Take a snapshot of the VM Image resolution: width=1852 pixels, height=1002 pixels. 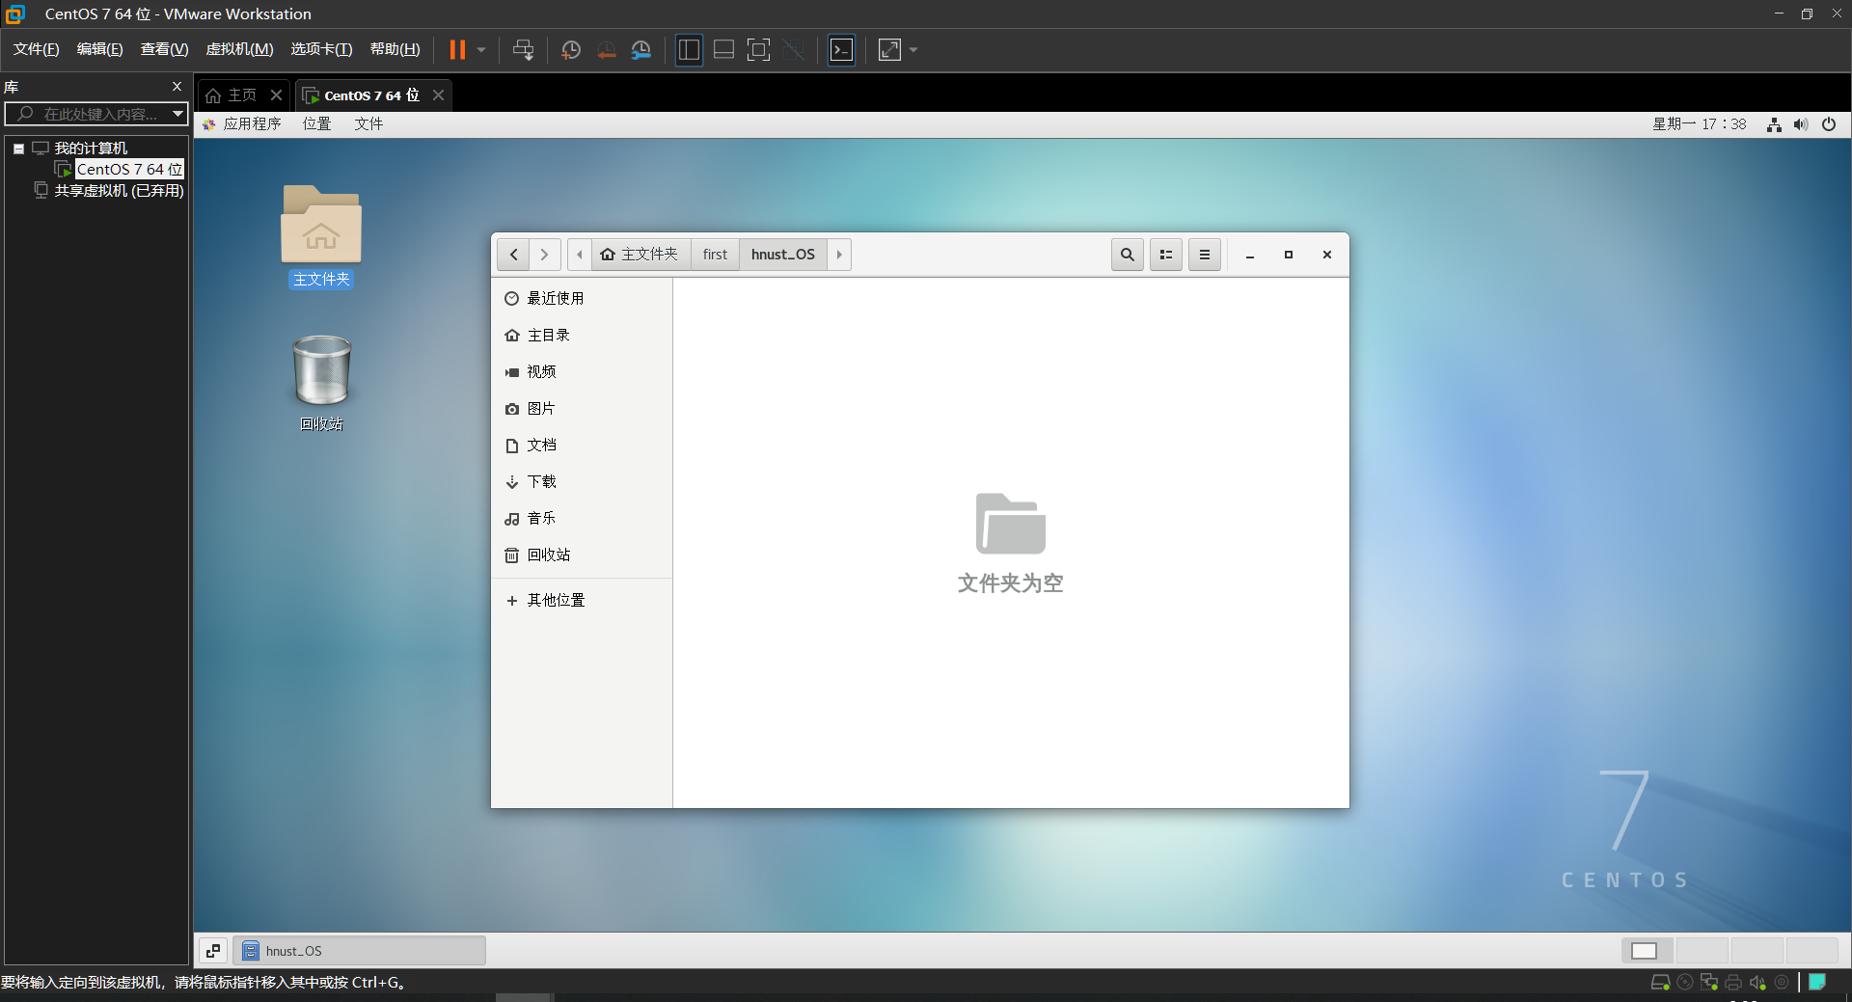[x=571, y=49]
